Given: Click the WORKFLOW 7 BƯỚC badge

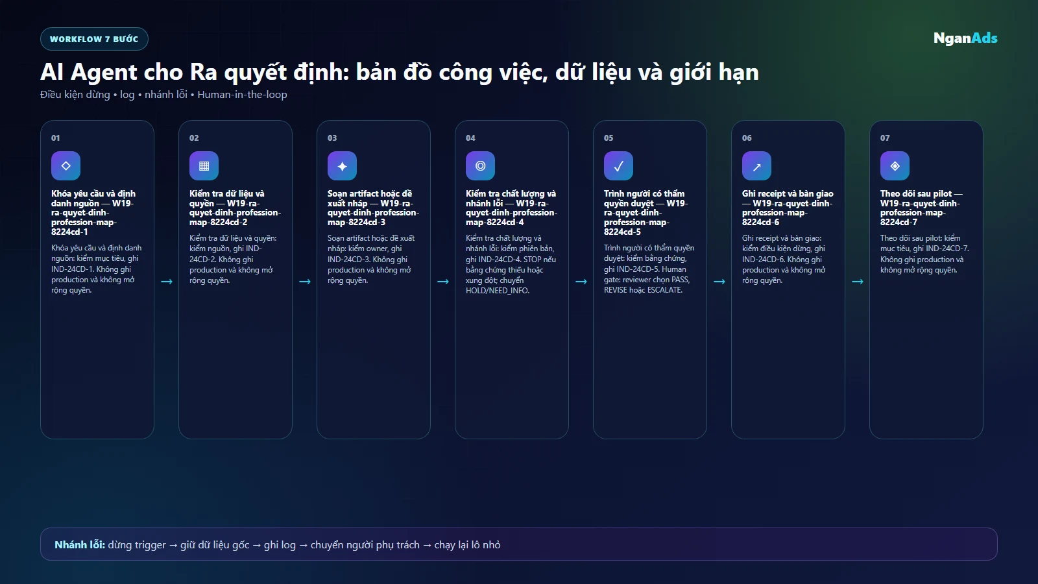Looking at the screenshot, I should [x=94, y=39].
